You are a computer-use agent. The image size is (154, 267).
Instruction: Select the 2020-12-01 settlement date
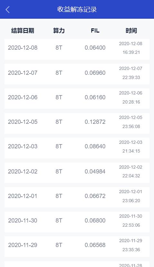[23, 196]
